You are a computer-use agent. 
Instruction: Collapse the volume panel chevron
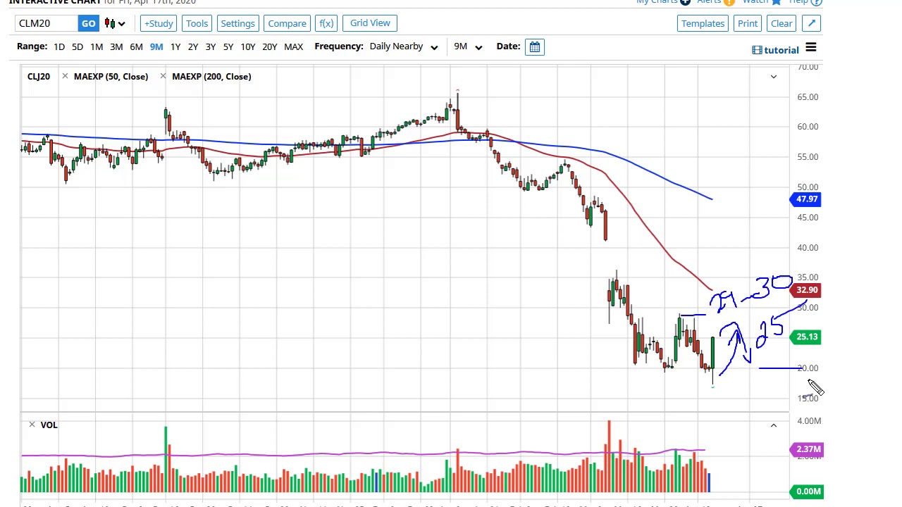tap(773, 425)
